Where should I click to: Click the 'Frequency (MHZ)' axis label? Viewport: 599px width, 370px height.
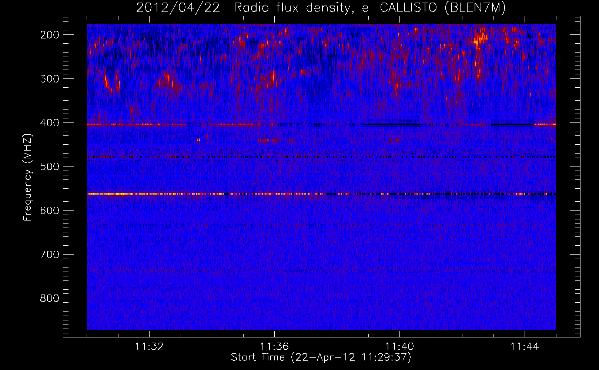(28, 177)
